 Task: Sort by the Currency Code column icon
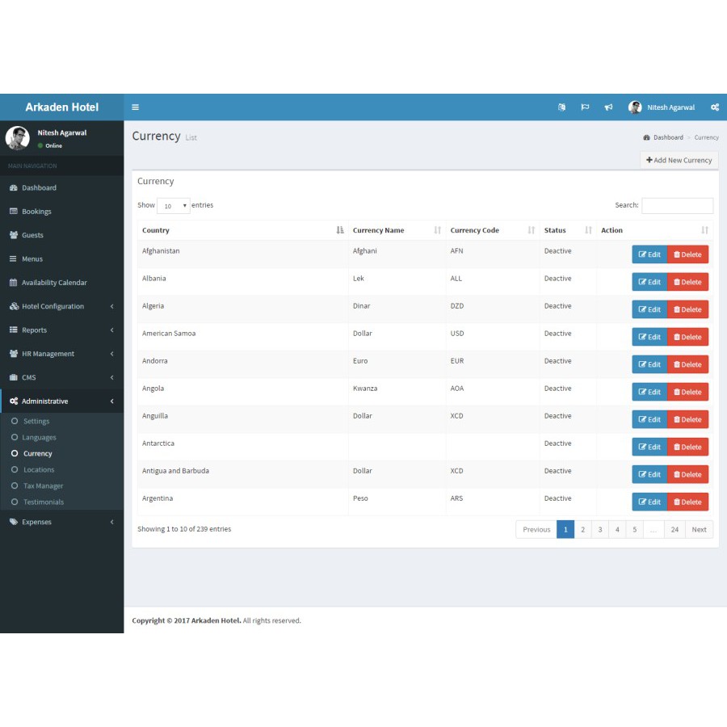tap(531, 230)
